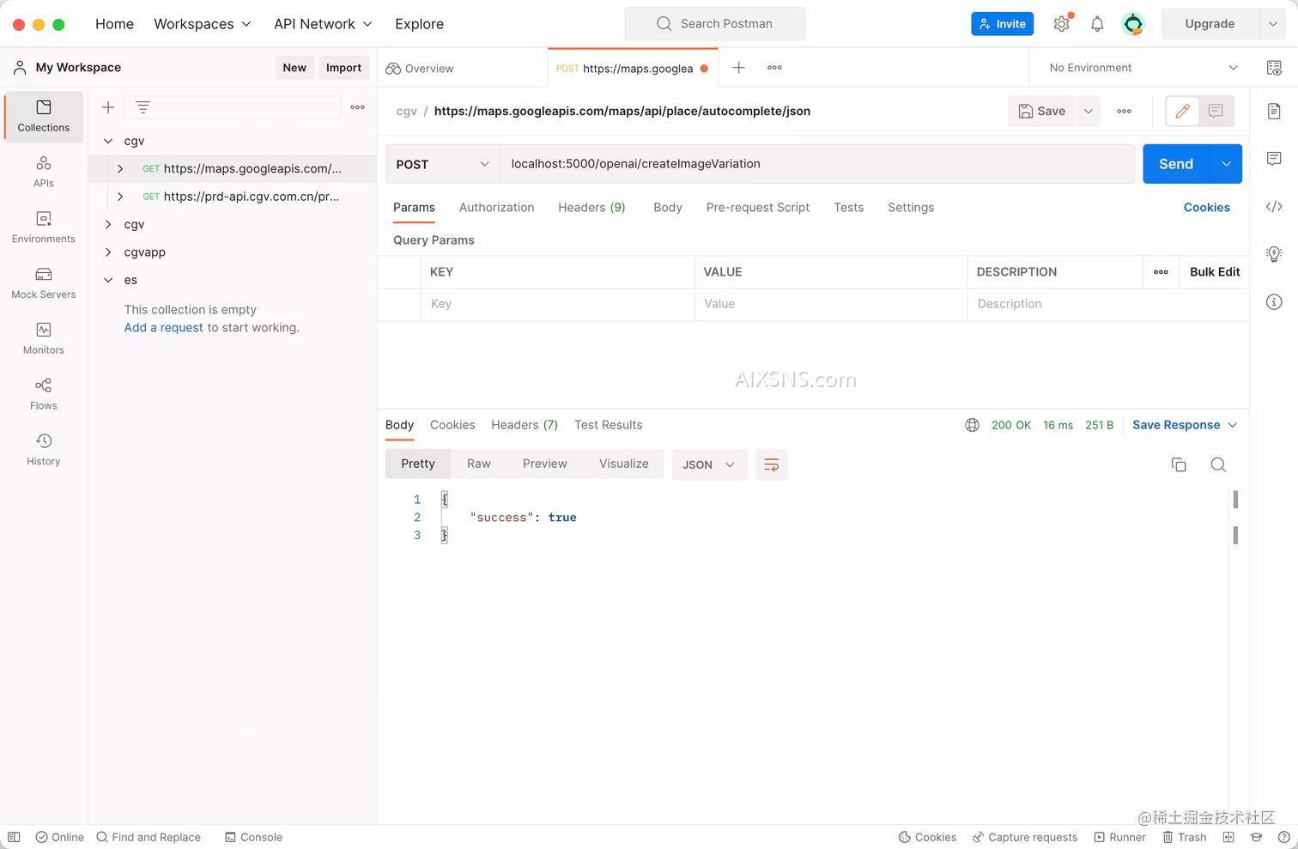Open the JSON format dropdown
The width and height of the screenshot is (1298, 849).
pyautogui.click(x=708, y=464)
